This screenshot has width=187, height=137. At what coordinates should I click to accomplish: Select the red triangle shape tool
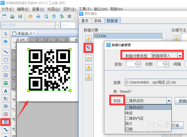[x=6, y=114]
